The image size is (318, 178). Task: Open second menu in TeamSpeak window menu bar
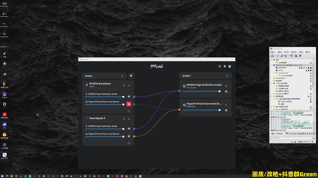[x=280, y=52]
